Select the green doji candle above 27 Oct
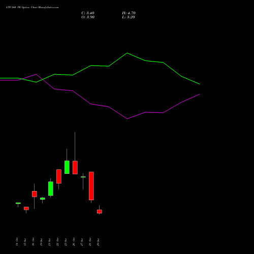The image size is (254, 254). [x=83, y=177]
